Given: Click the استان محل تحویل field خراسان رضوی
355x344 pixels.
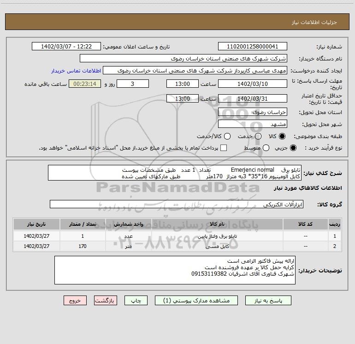Looking at the screenshot, I should click(x=253, y=112).
